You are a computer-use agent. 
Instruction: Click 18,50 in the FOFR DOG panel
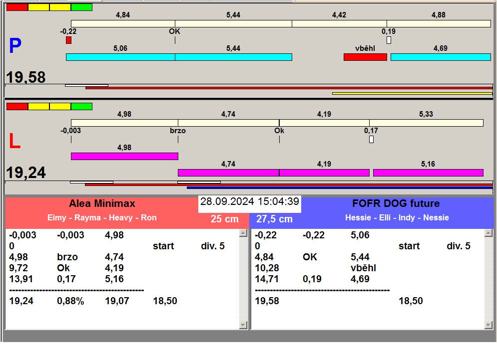[x=411, y=301]
